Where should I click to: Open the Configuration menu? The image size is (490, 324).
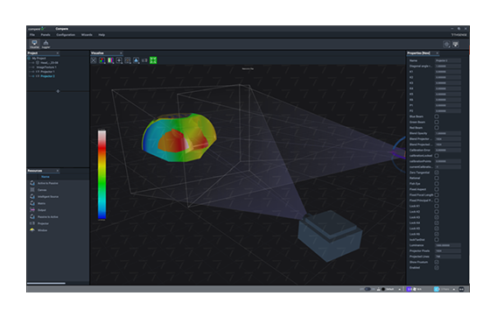click(x=66, y=35)
